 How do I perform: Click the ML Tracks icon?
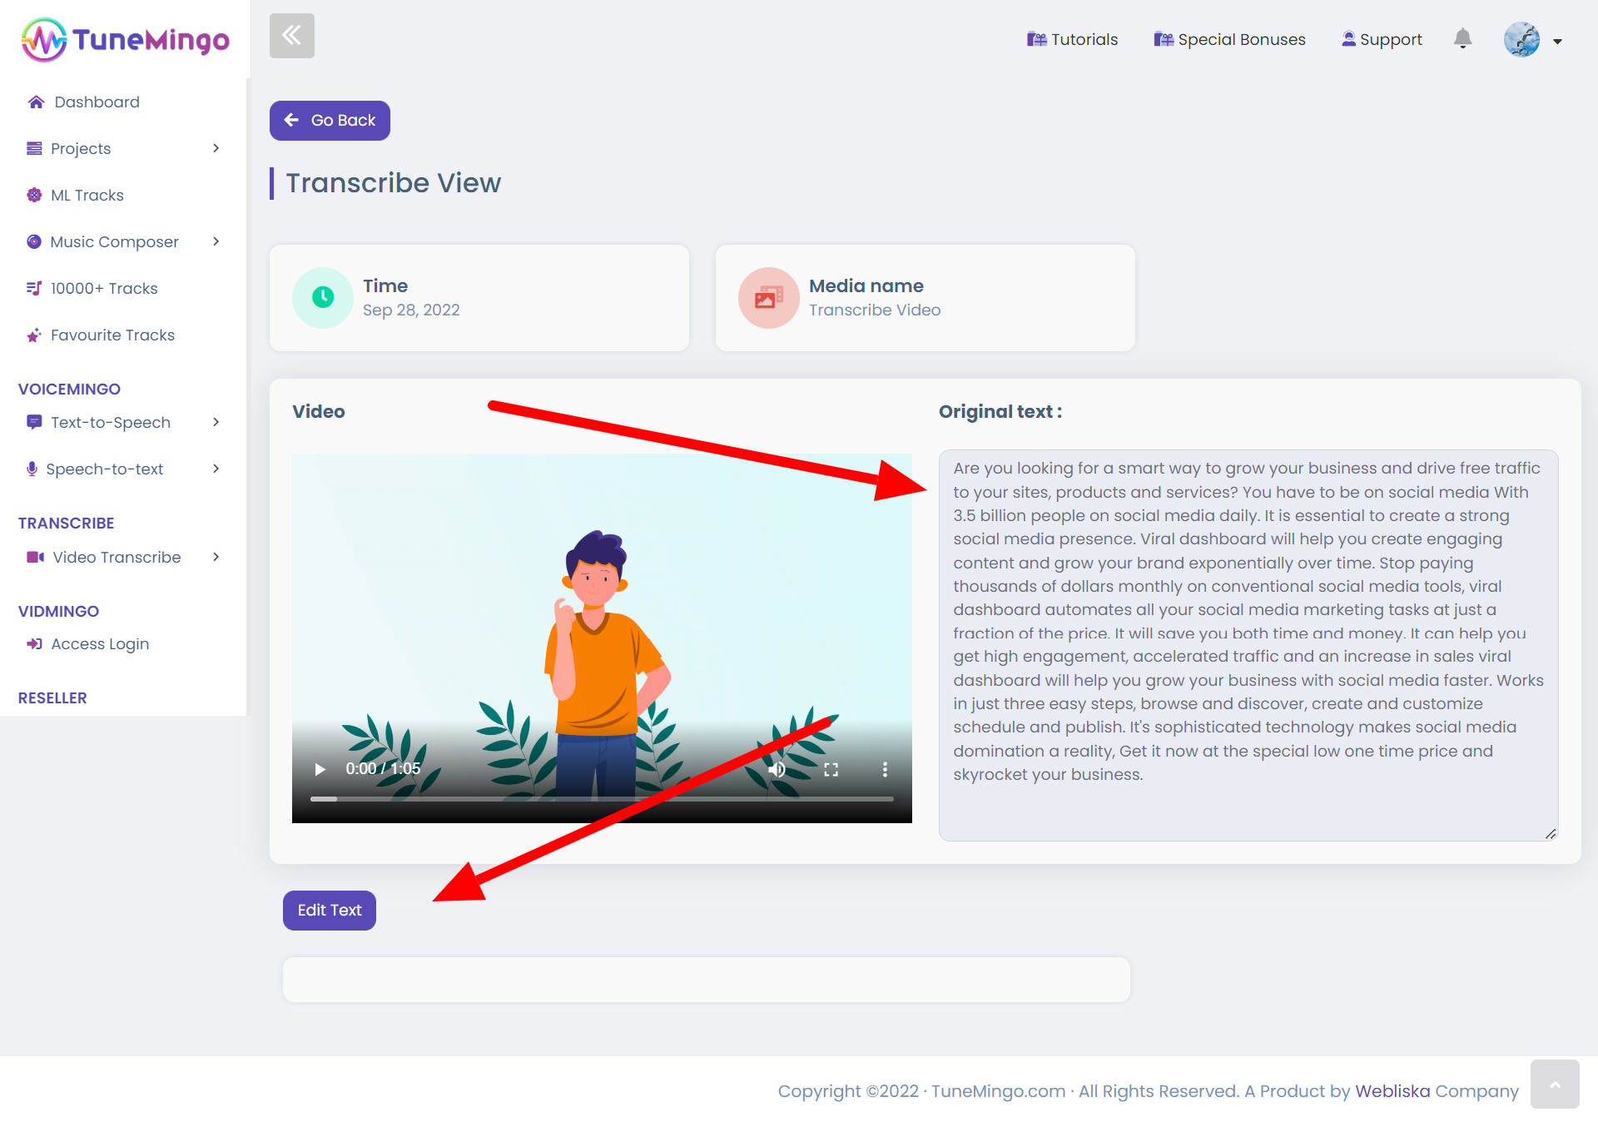(34, 195)
